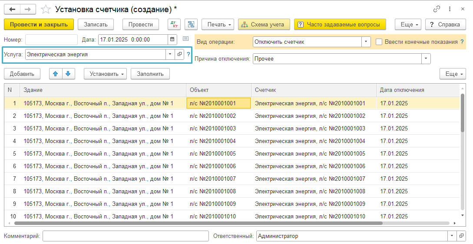Open Часто задаваемые вопросы
The width and height of the screenshot is (473, 244).
click(340, 24)
